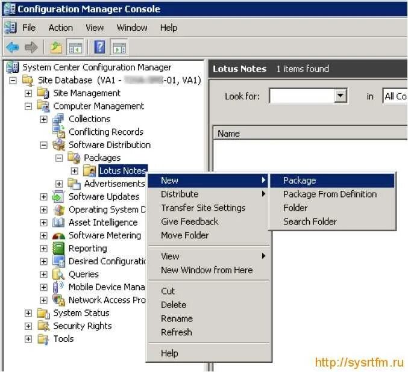408x372 pixels.
Task: Expand the Lotus Notes folder node
Action: click(74, 171)
